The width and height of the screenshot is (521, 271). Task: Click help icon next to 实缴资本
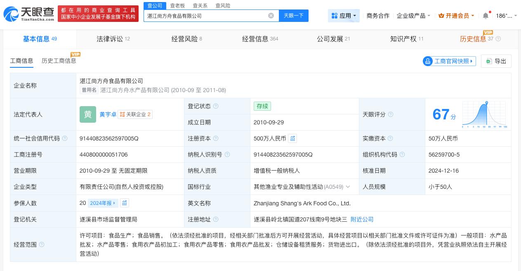390,138
